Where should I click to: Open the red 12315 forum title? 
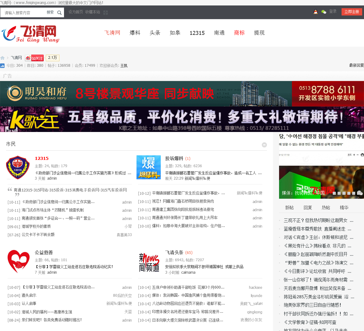[42, 158]
